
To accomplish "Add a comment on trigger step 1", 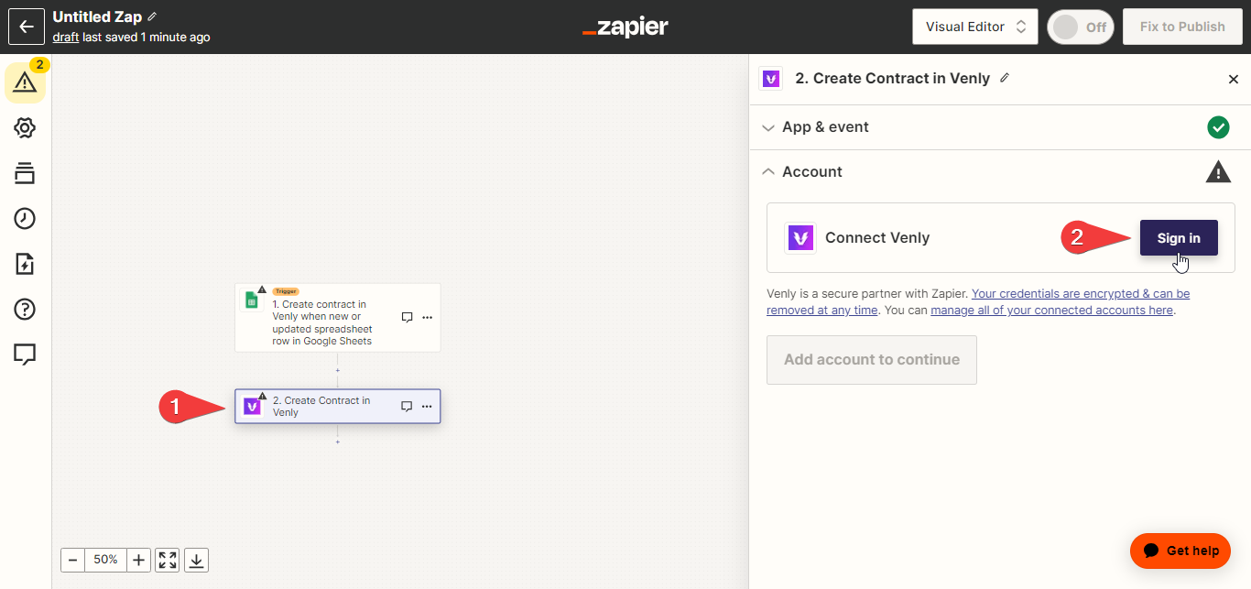I will [x=407, y=317].
